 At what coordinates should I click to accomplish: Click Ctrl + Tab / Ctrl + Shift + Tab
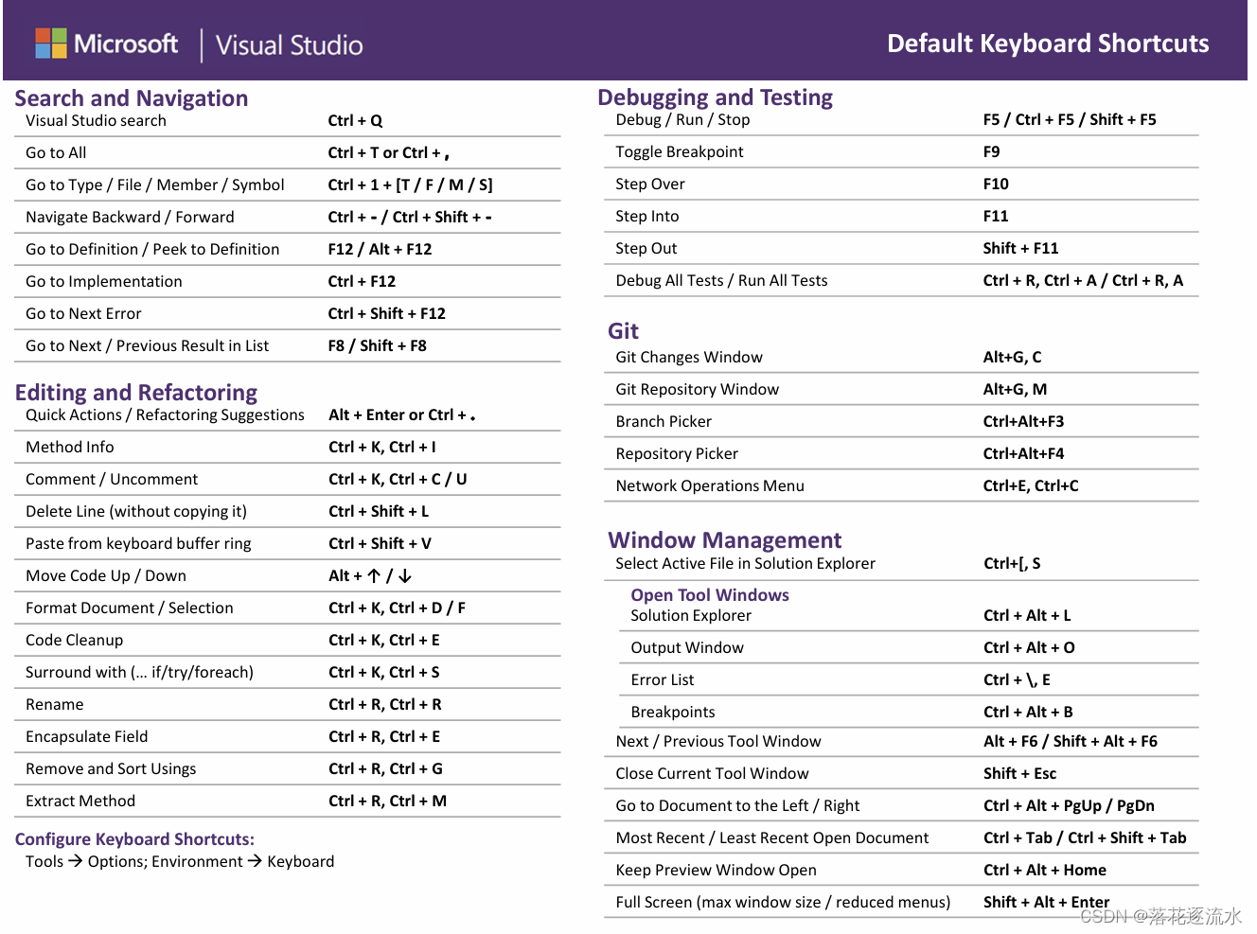tap(1085, 838)
